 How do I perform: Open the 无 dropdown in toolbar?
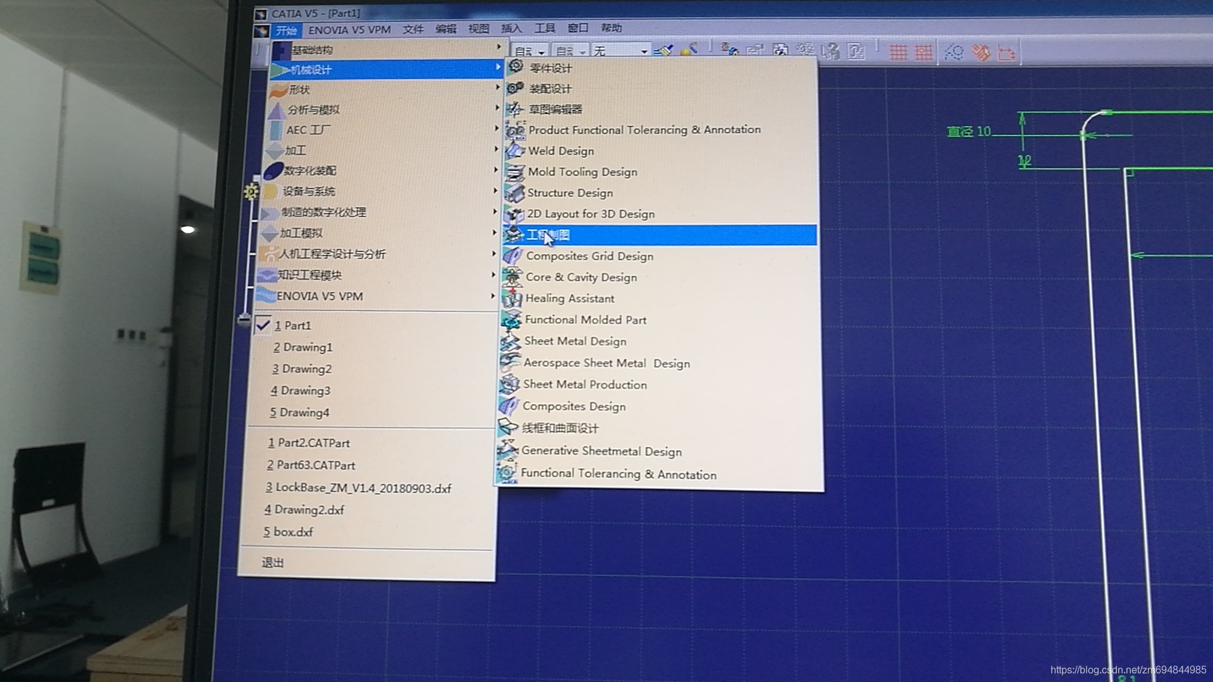coord(644,51)
